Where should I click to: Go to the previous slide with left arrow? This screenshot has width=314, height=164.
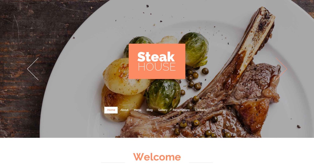pos(33,69)
